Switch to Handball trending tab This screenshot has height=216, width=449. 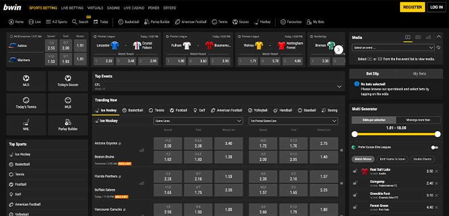[282, 110]
